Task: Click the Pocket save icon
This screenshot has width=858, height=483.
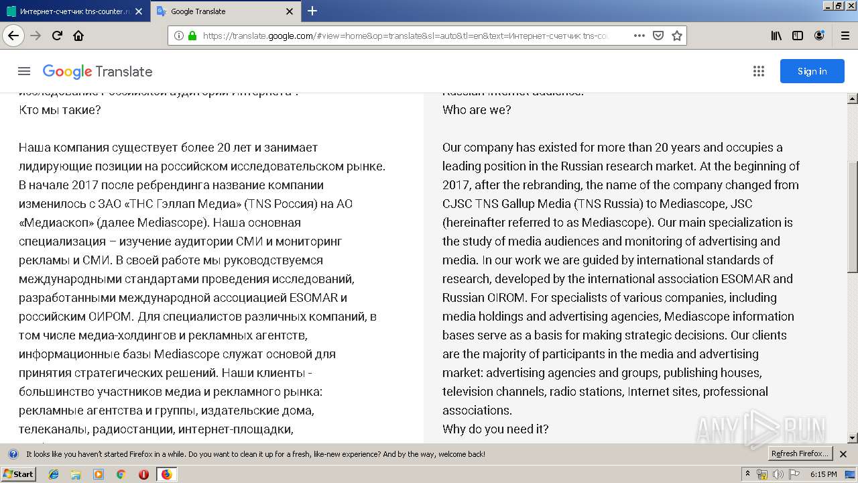Action: (x=658, y=36)
